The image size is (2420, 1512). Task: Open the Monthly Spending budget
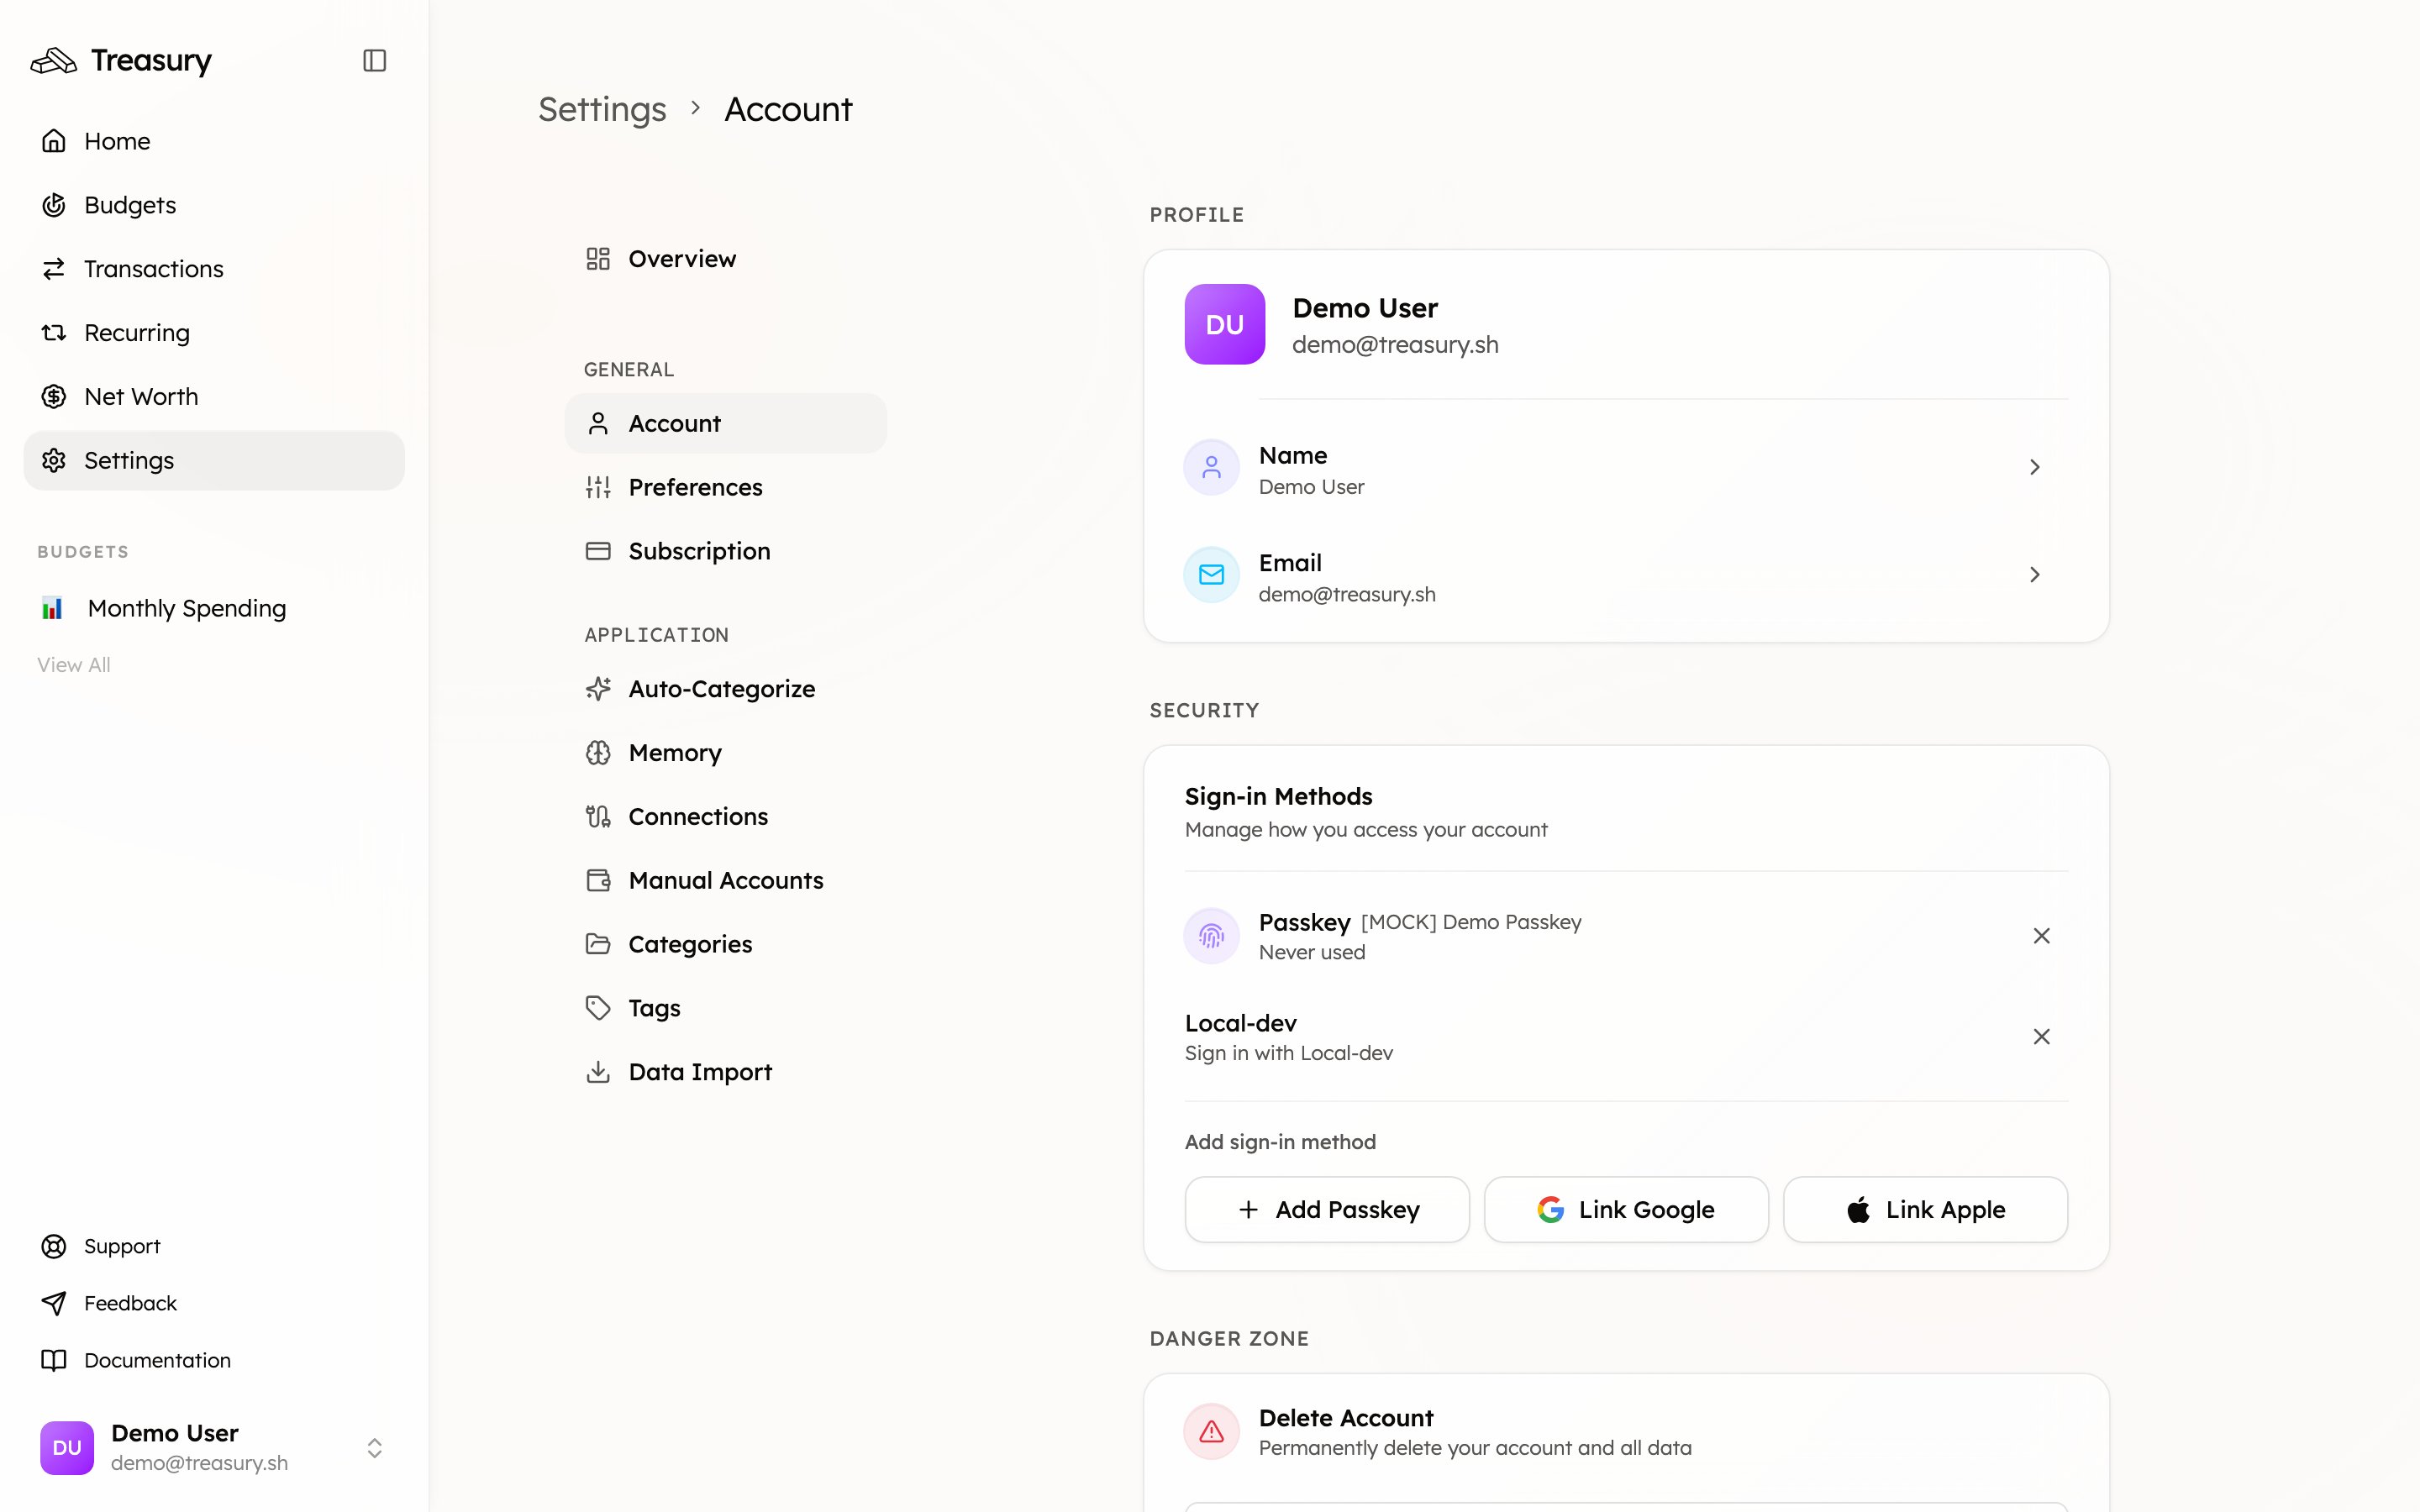[x=214, y=608]
